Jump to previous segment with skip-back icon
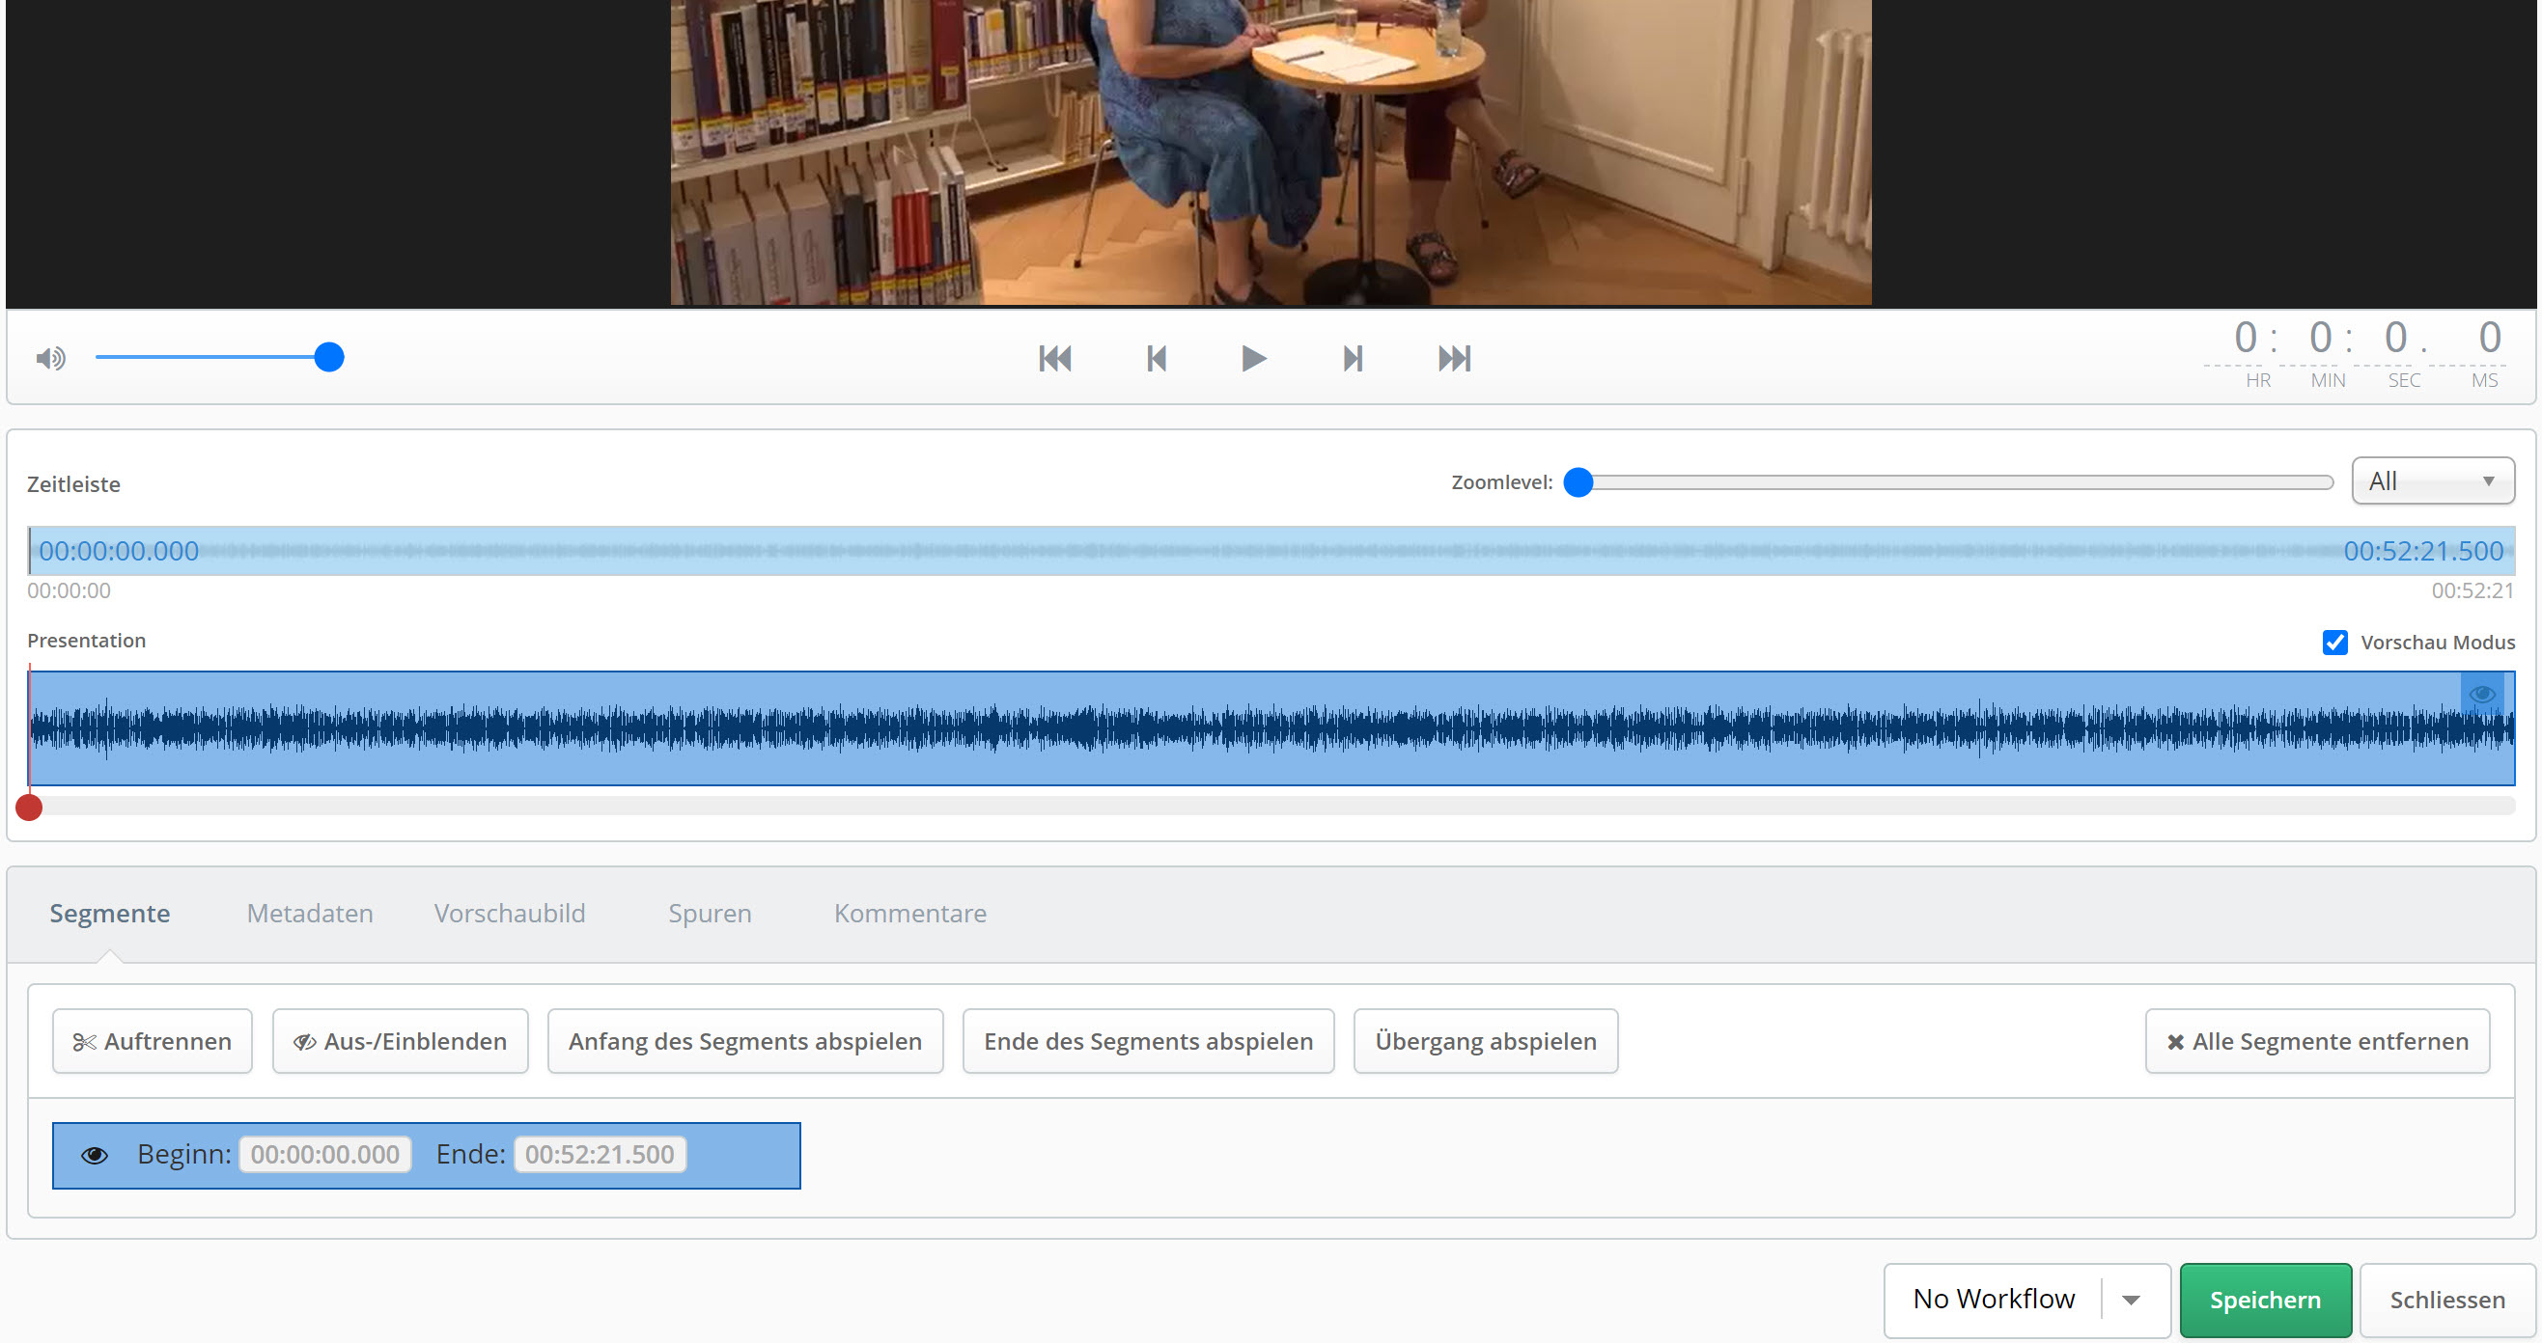 coord(1055,358)
